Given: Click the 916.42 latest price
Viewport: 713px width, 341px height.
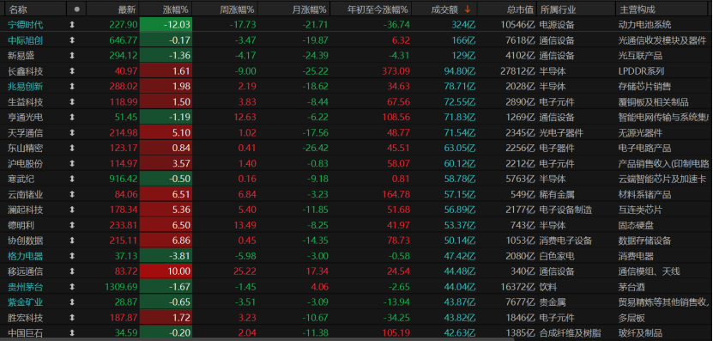Looking at the screenshot, I should coord(123,179).
